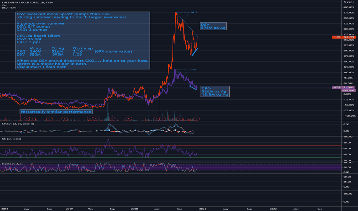The height and width of the screenshot is (211, 358).
Task: Click the RSI (14, close) legend
Action: point(12,139)
